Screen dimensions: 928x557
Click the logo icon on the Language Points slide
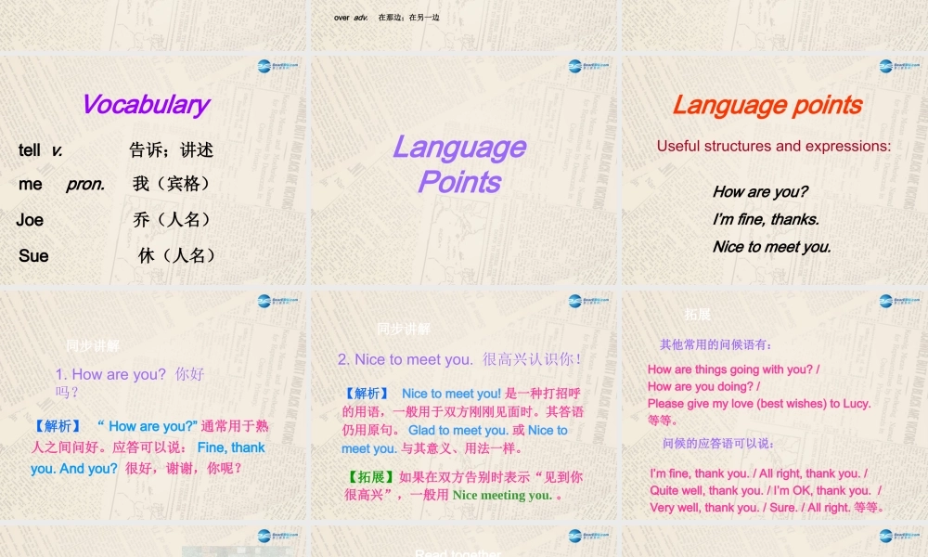575,66
